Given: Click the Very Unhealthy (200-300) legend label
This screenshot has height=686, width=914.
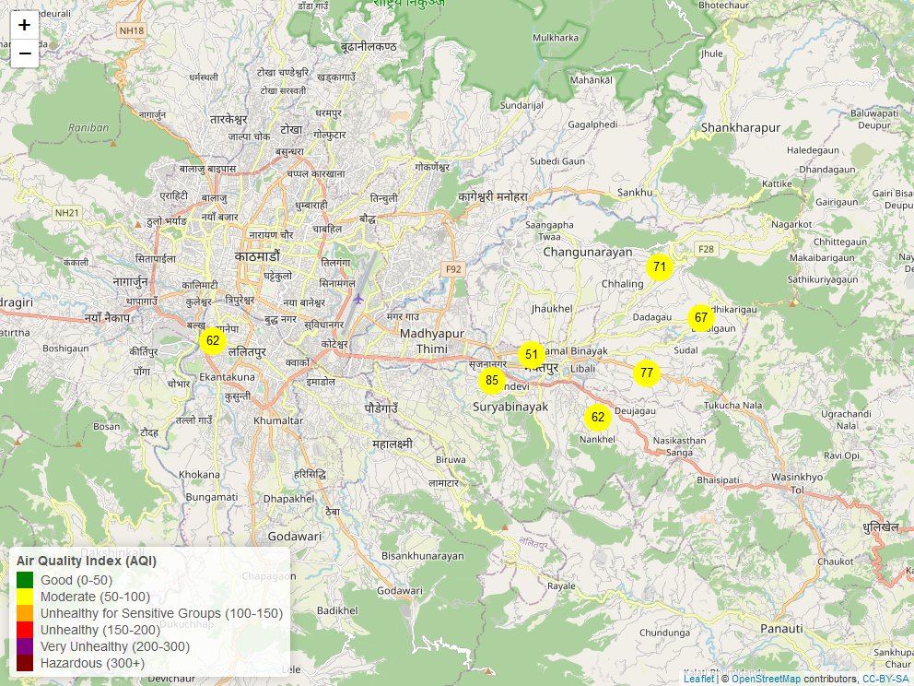Looking at the screenshot, I should (115, 647).
